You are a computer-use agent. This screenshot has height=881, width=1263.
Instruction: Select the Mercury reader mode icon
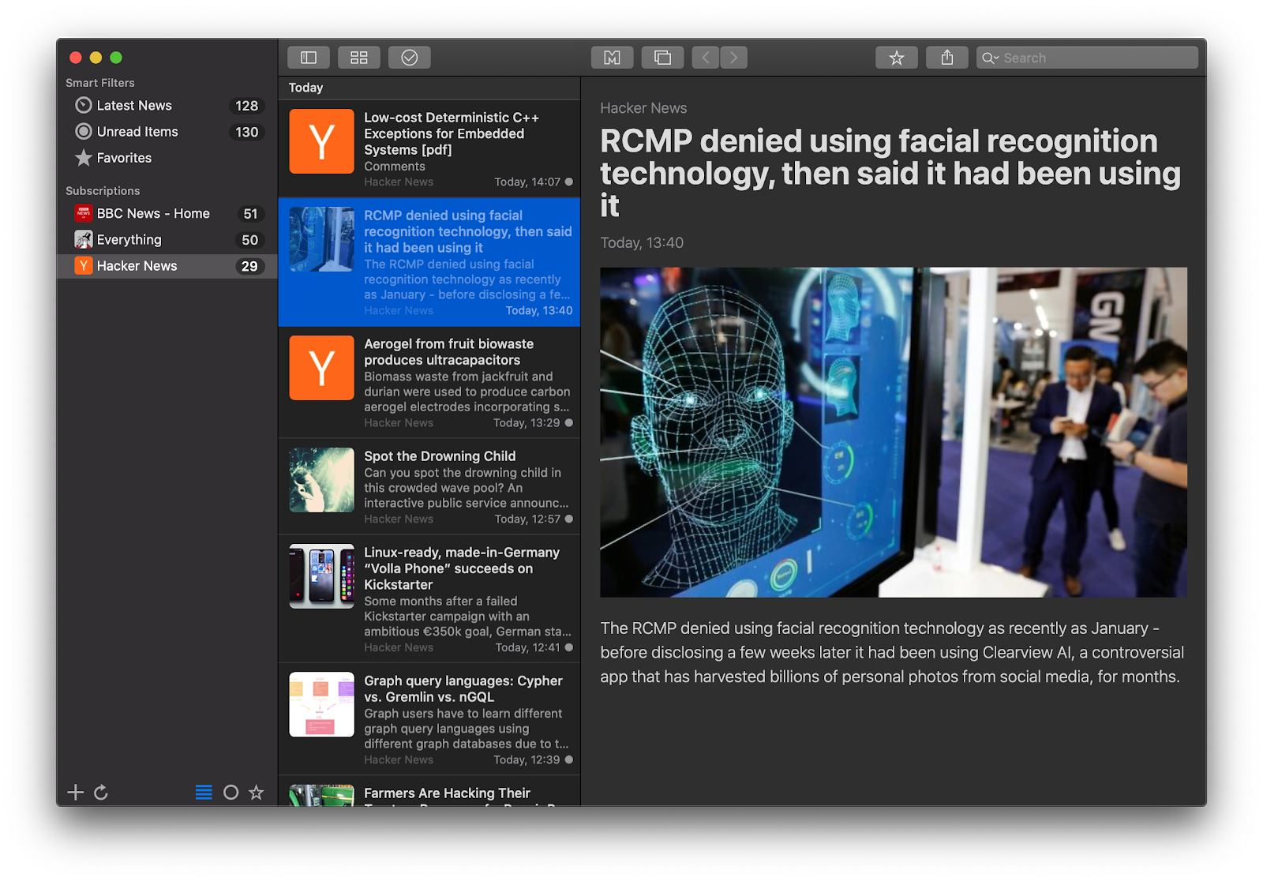612,57
